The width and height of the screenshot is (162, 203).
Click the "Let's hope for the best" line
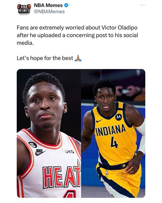[45, 58]
